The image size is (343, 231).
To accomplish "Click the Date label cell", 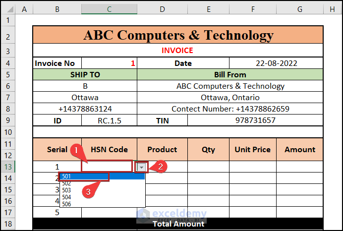I will tap(183, 63).
